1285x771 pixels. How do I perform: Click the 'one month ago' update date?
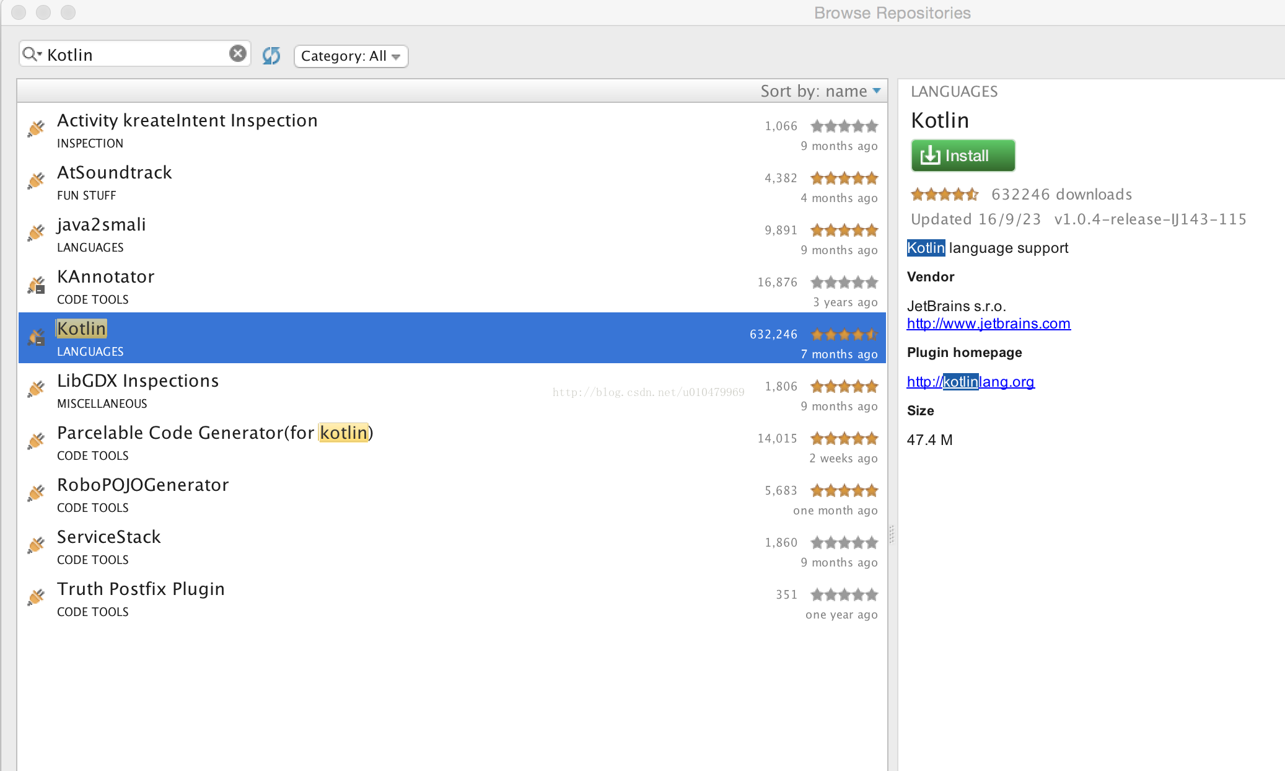pos(835,511)
